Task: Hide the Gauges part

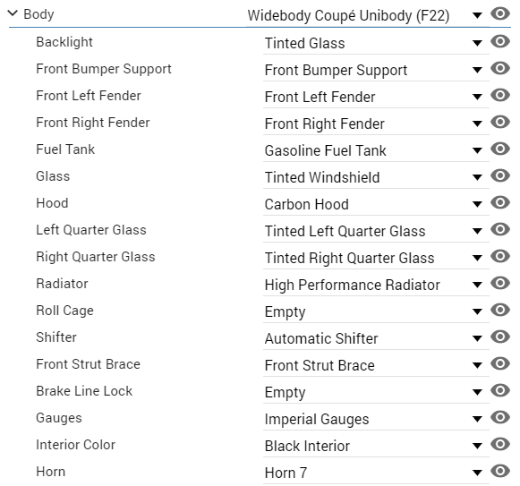Action: click(x=499, y=417)
